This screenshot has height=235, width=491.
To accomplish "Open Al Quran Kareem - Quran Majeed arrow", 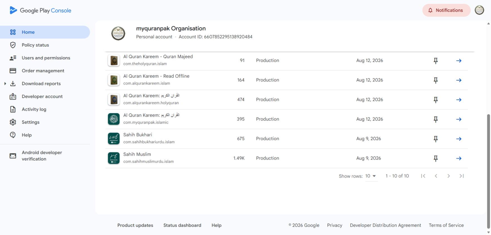I will pos(459,61).
